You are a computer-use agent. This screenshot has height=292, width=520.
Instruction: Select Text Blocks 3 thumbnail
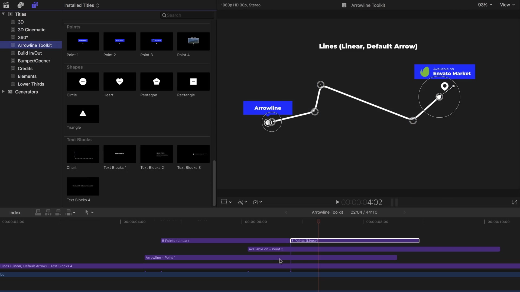[193, 154]
